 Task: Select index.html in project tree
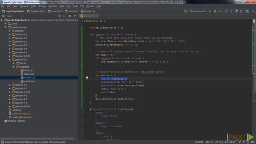28,74
